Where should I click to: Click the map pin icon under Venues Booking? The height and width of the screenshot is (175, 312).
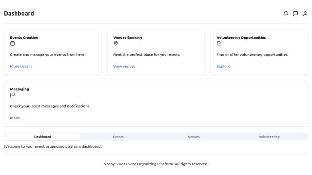116,43
